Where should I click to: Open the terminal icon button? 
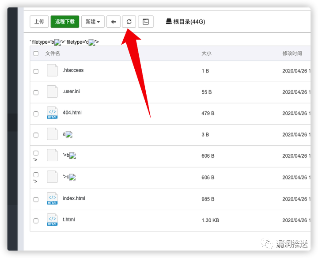tap(145, 22)
